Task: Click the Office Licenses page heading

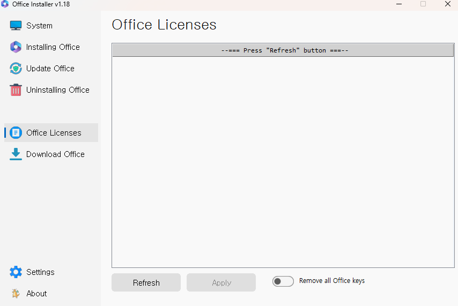Action: point(164,25)
